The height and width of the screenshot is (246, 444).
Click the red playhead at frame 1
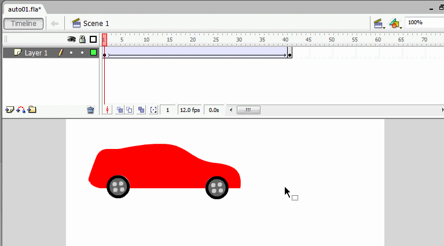click(x=104, y=40)
